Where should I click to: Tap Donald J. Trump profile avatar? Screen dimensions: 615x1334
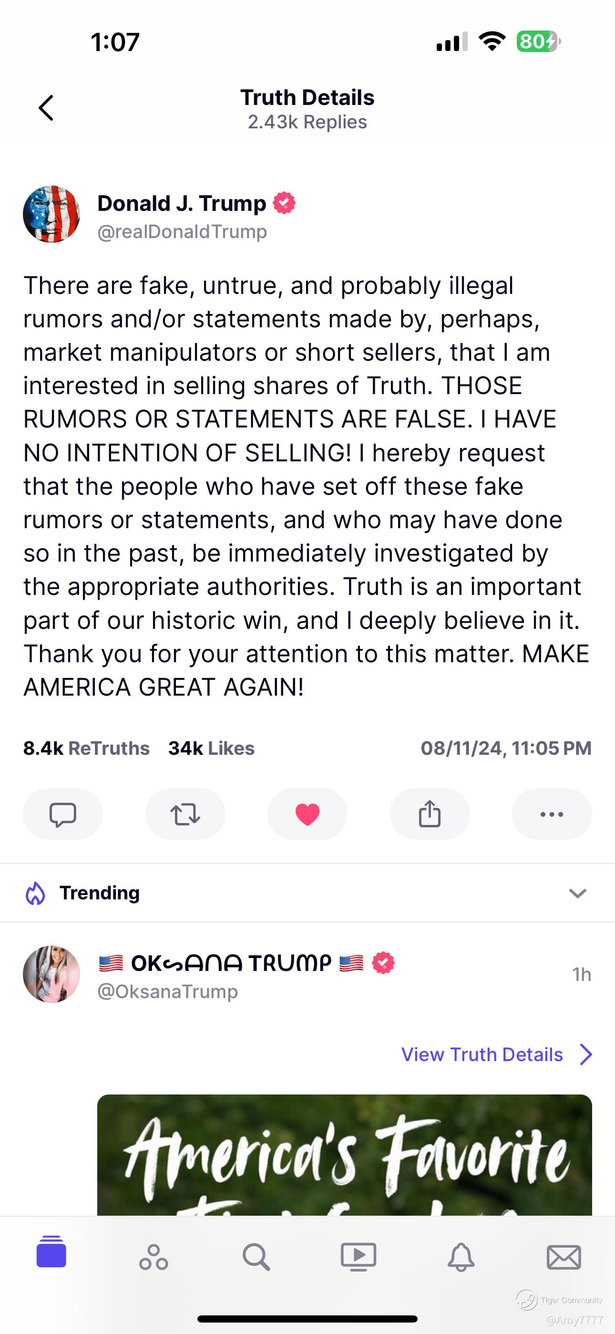click(51, 214)
